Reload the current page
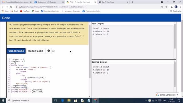Screen dimensions: 183x103 [11, 7]
